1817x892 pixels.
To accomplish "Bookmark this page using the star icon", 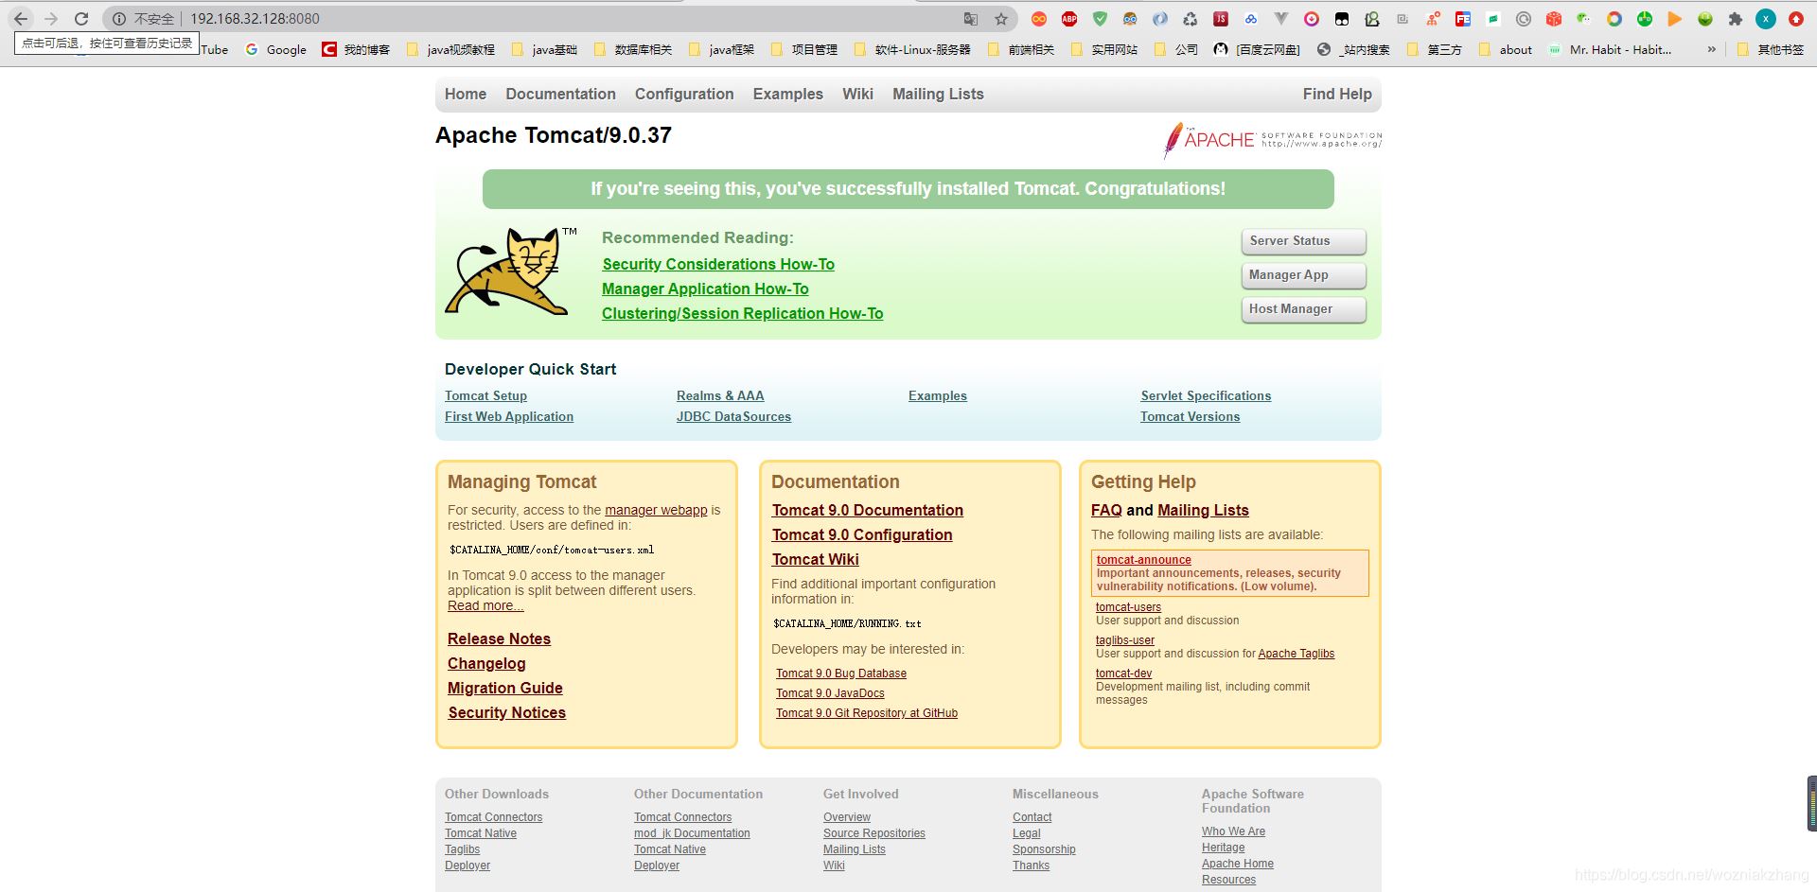I will 999,18.
